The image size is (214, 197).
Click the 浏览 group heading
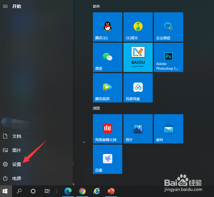(96, 108)
